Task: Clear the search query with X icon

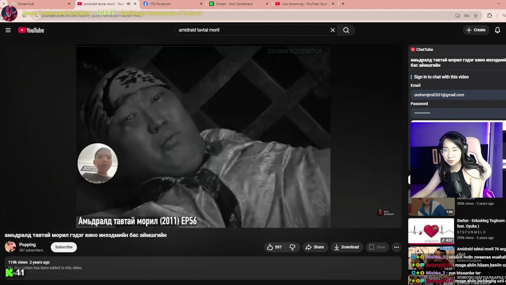Action: (x=332, y=30)
